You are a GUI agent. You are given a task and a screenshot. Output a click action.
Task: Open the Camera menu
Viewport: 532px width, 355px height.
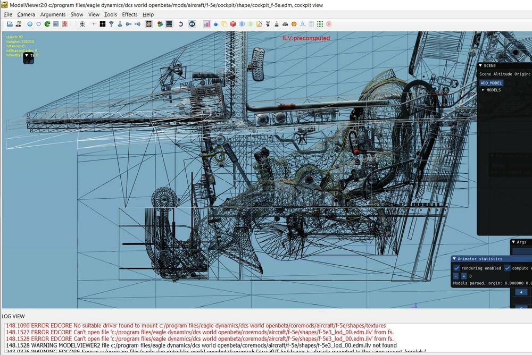point(26,14)
